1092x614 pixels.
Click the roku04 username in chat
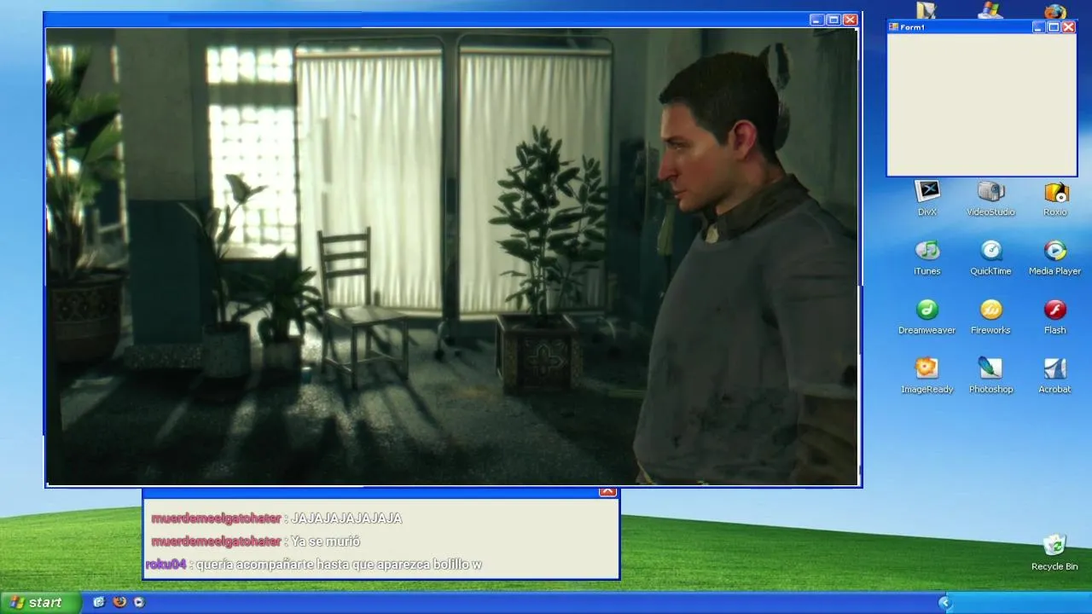pos(166,565)
